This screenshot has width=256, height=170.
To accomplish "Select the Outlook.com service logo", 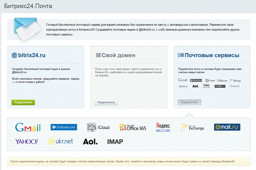I will click(x=64, y=127).
